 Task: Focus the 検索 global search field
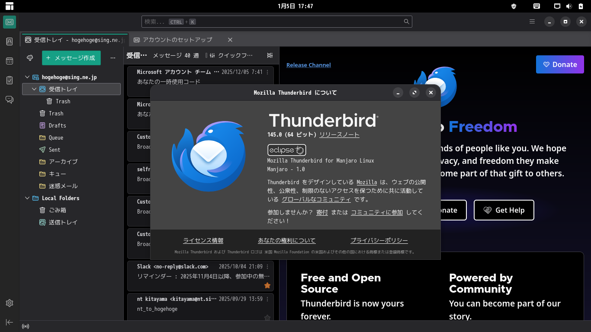(277, 22)
